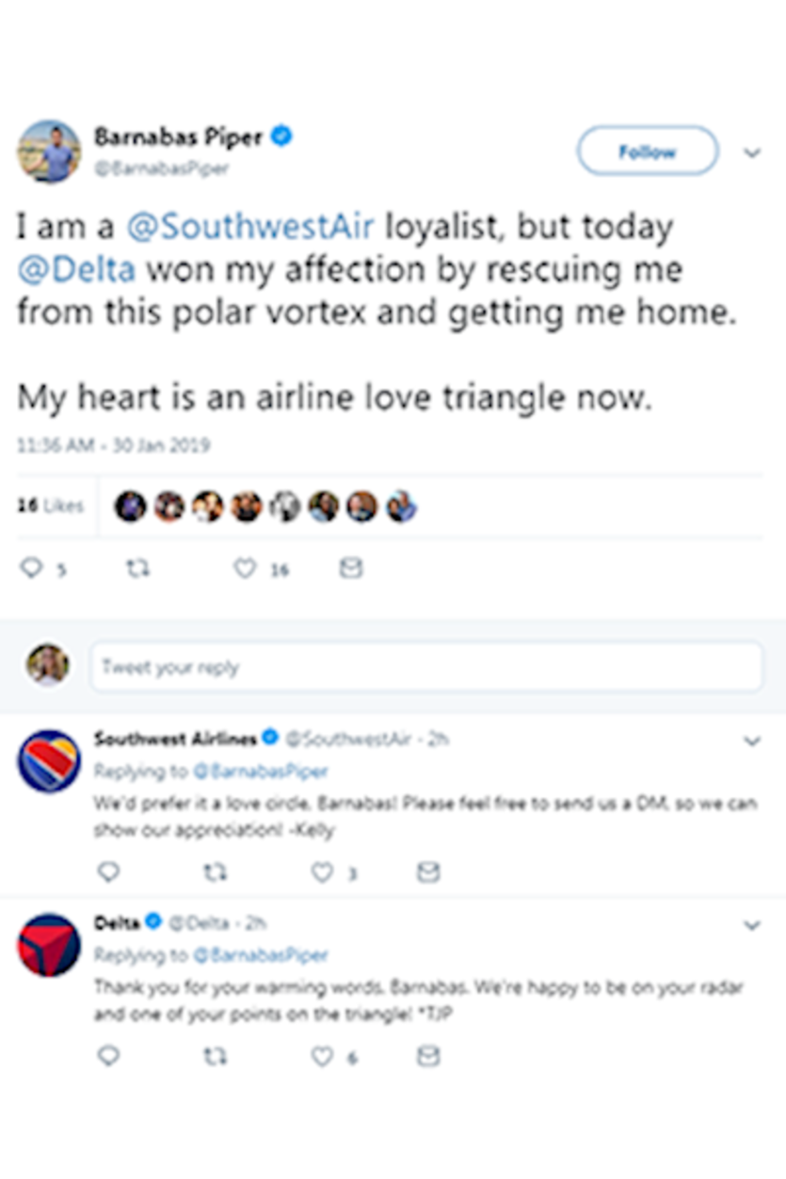The width and height of the screenshot is (786, 1179).
Task: Follow Barnabas Piper
Action: (x=647, y=151)
